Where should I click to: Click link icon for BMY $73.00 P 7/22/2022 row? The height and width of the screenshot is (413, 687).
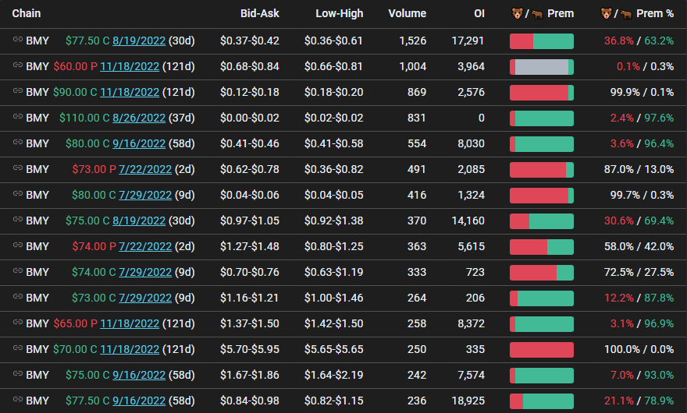[17, 168]
